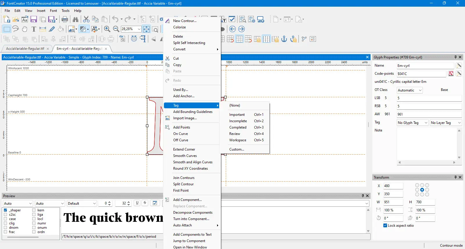Open the zoom percentage dropdown

coord(139,29)
